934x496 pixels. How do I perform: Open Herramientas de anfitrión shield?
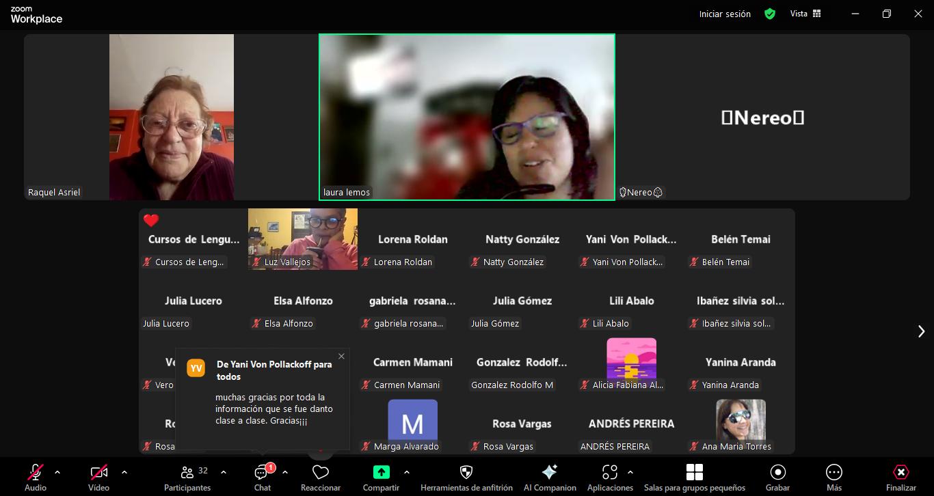pos(466,477)
